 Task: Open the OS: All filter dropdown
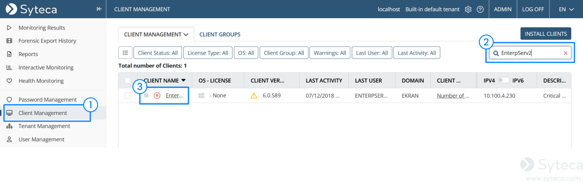point(246,53)
